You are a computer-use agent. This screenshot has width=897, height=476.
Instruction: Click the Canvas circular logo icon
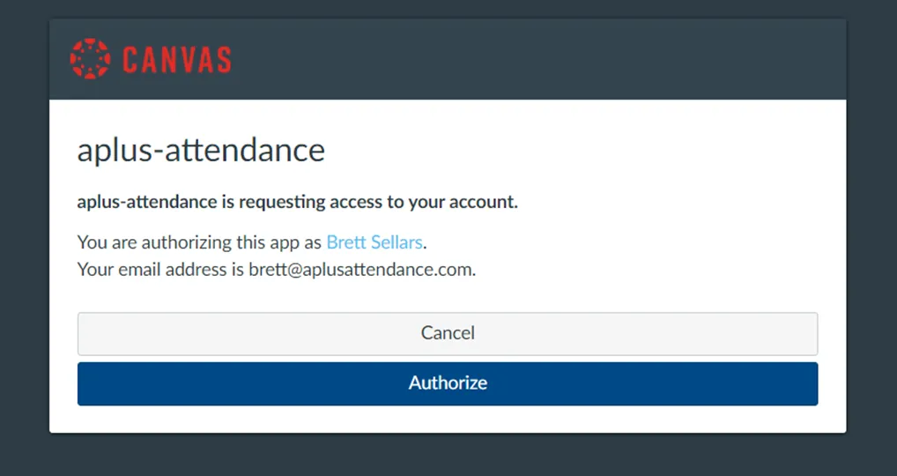point(90,59)
